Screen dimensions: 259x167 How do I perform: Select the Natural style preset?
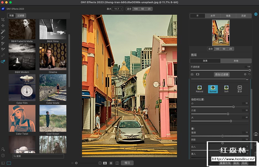click(x=199, y=89)
